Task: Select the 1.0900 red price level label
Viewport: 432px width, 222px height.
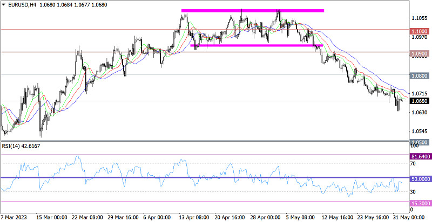Action: (419, 53)
